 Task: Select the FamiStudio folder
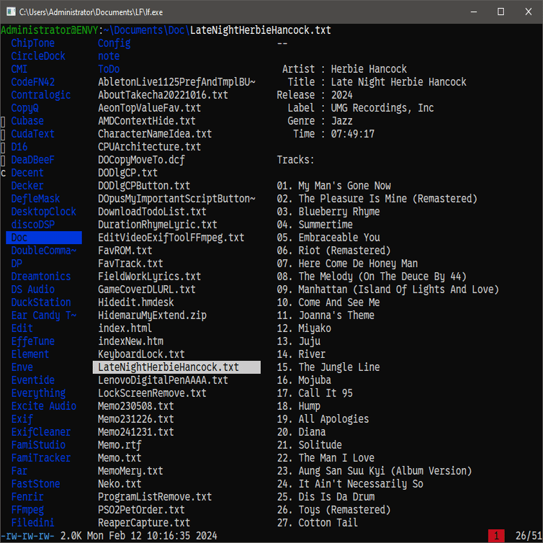tap(38, 445)
